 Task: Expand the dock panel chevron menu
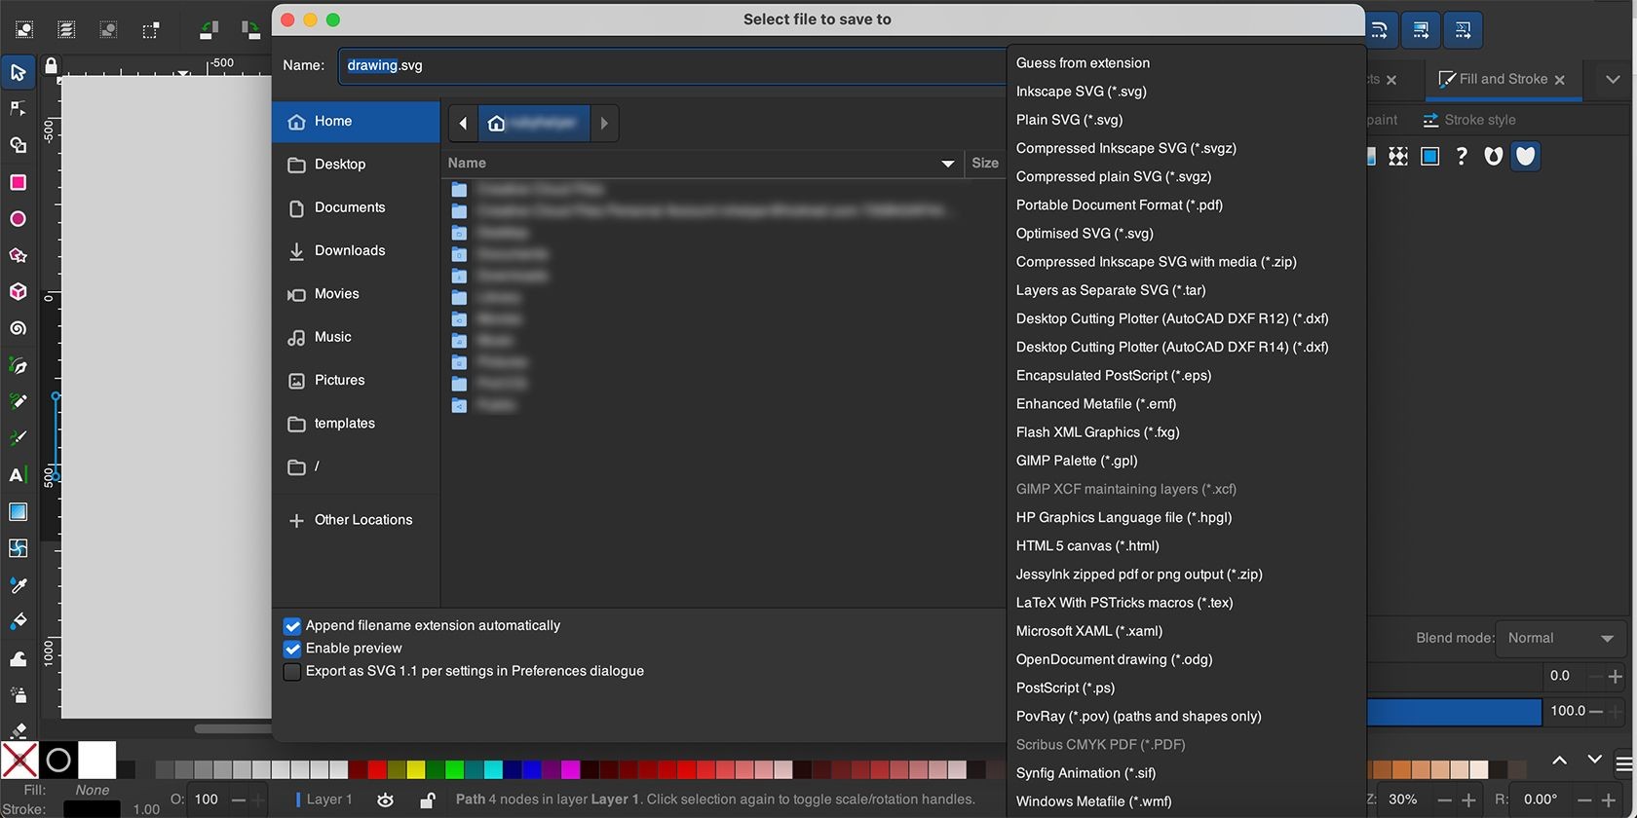[x=1613, y=79]
